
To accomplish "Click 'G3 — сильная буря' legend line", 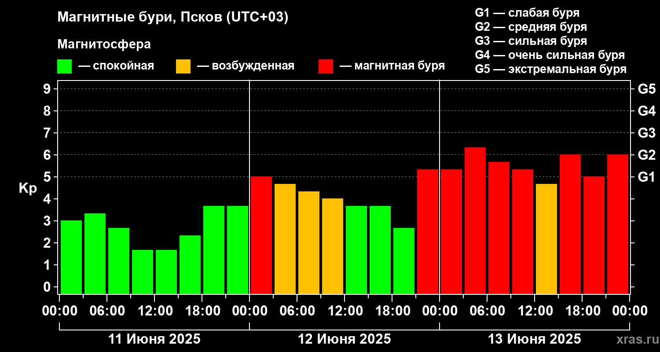I will [531, 41].
